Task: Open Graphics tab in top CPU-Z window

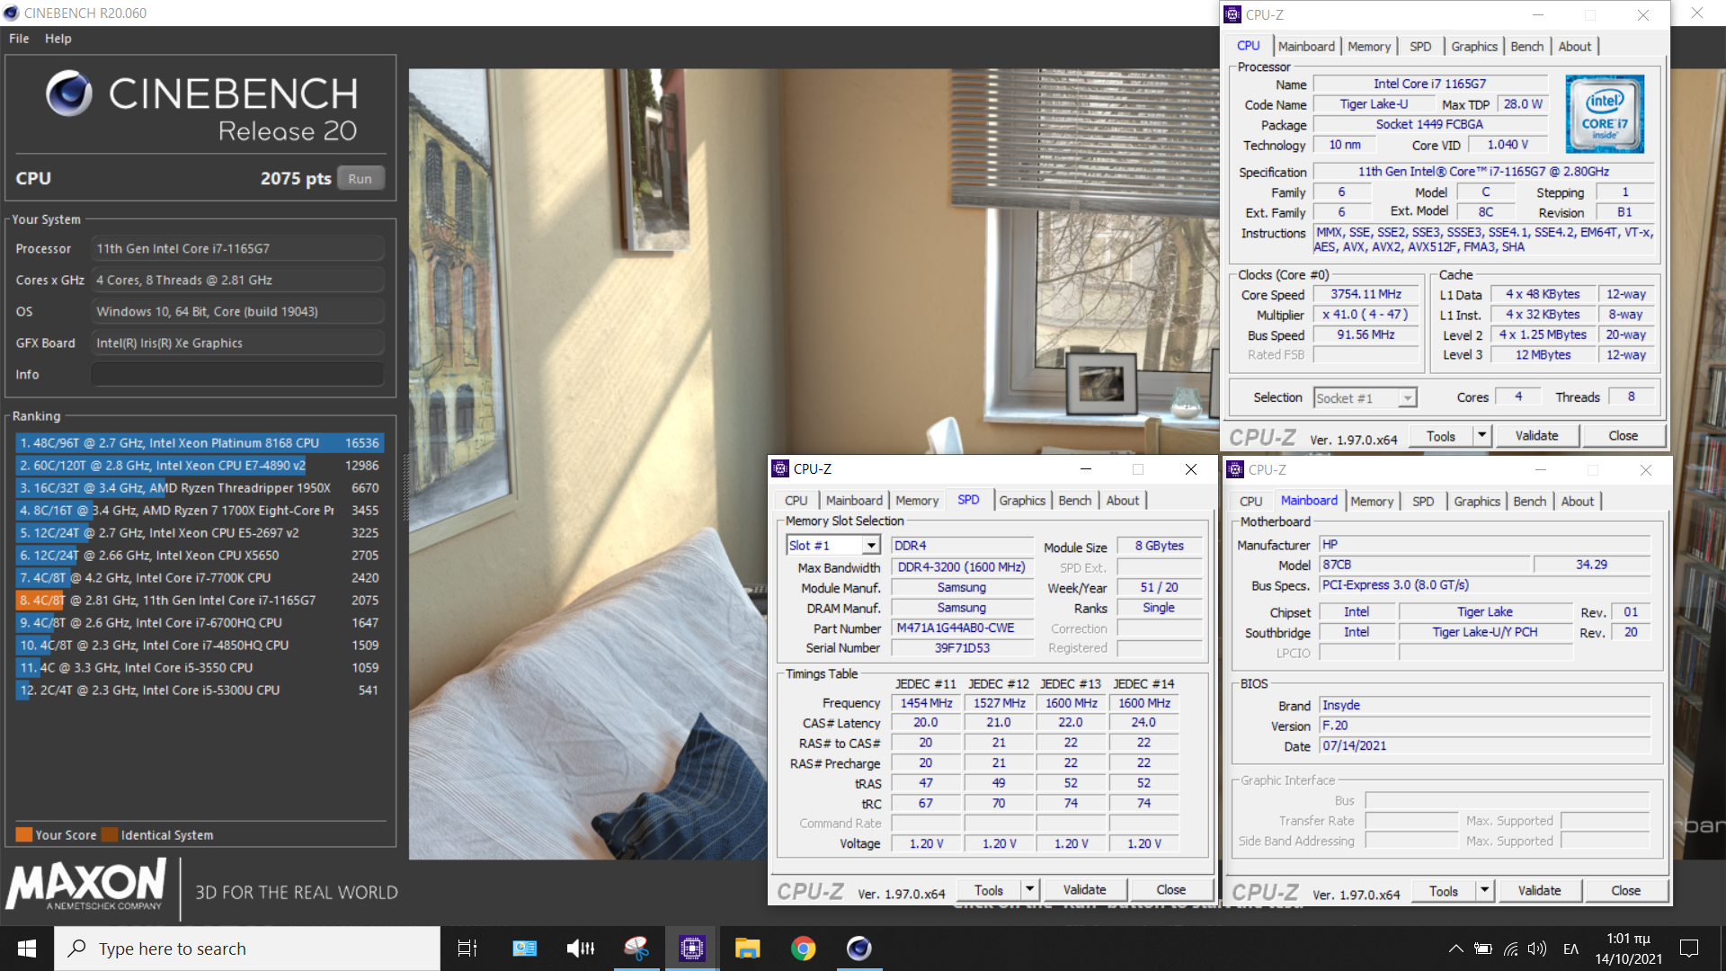Action: coord(1474,46)
